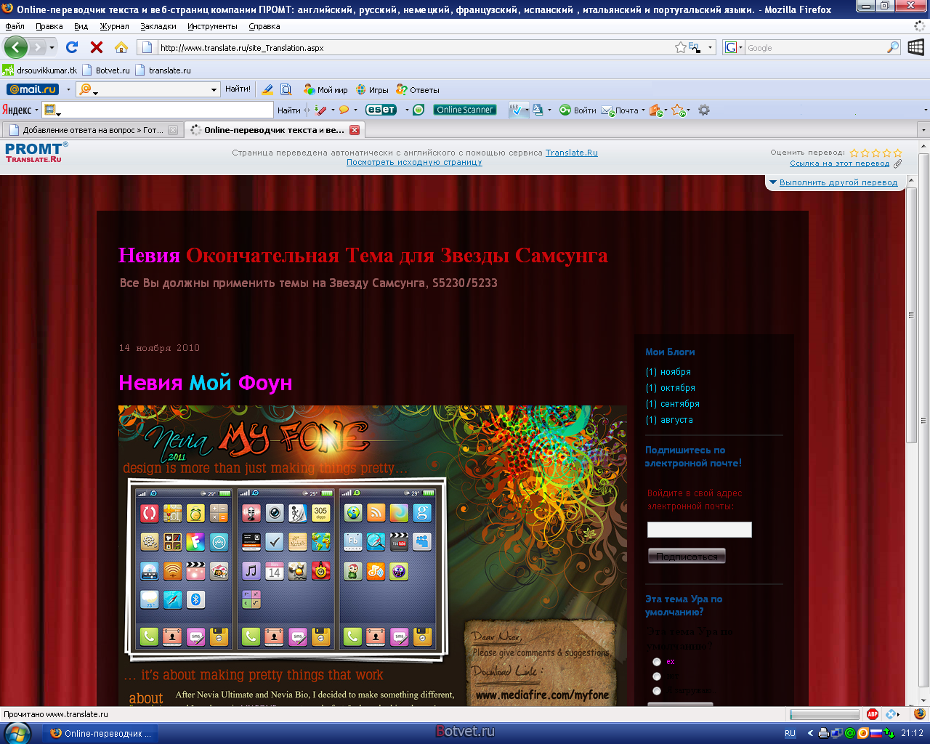Screen dimensions: 930x744
Task: Open the Windows Start button
Action: (x=17, y=733)
